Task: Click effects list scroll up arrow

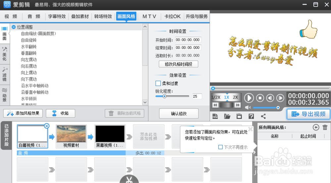Action: pos(145,26)
